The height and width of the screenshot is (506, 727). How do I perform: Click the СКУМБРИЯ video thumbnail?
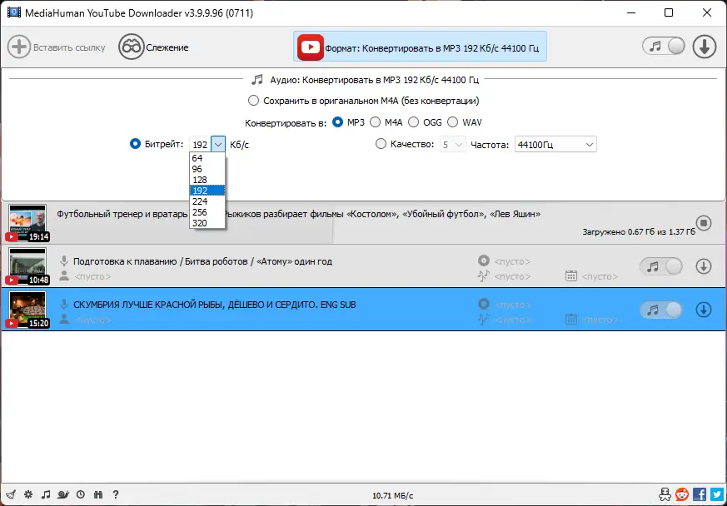click(27, 309)
